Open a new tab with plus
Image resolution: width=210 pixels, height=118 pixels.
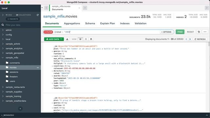(x=85, y=8)
